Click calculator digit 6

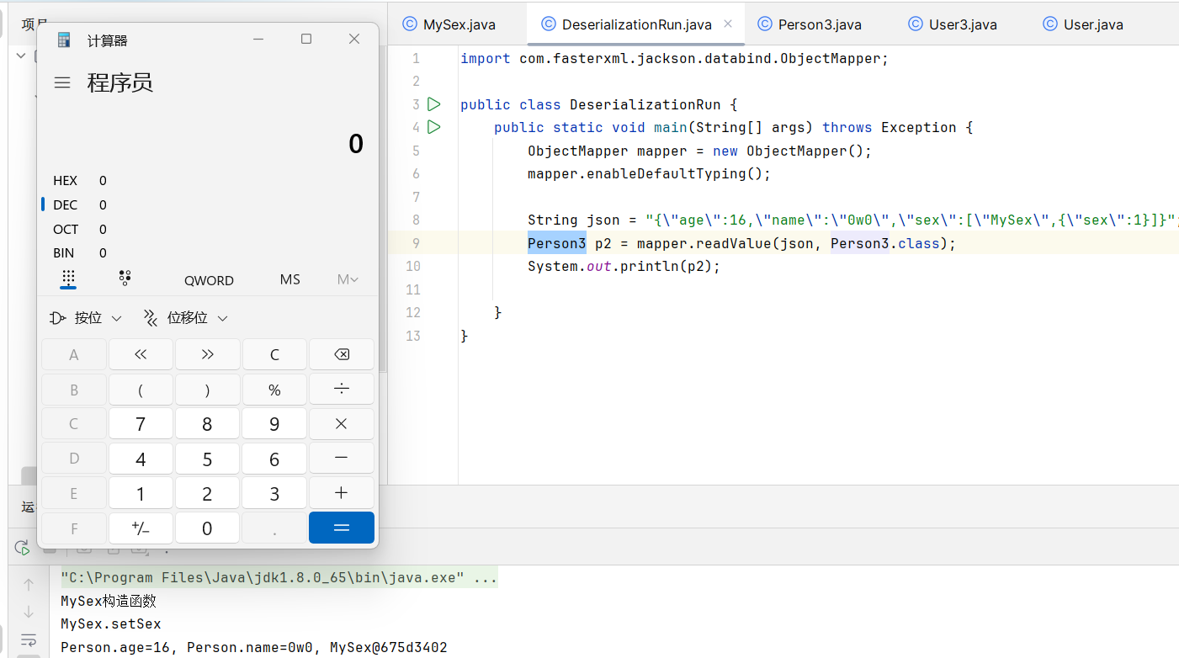(274, 459)
